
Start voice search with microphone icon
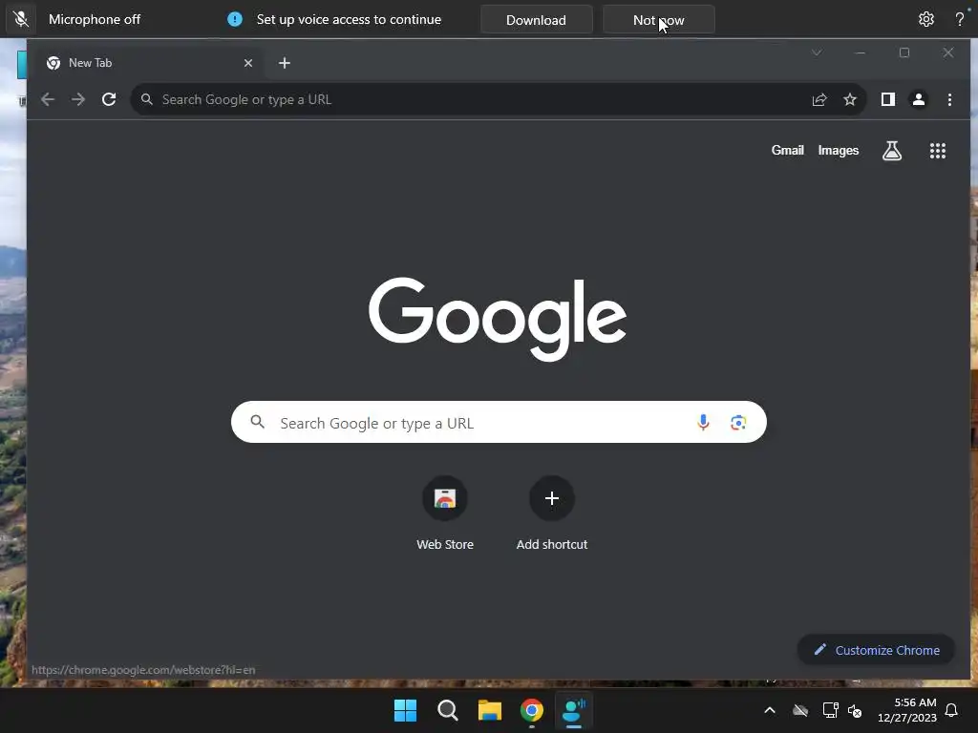[703, 422]
